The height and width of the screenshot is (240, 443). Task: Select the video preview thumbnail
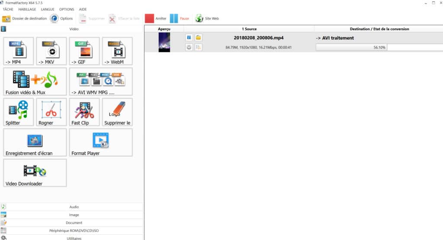click(164, 42)
